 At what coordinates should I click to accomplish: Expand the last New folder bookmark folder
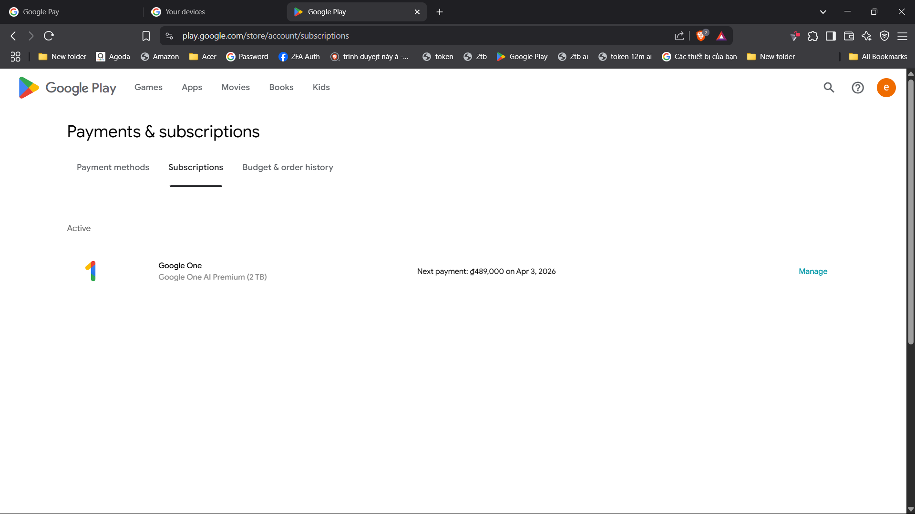point(771,57)
